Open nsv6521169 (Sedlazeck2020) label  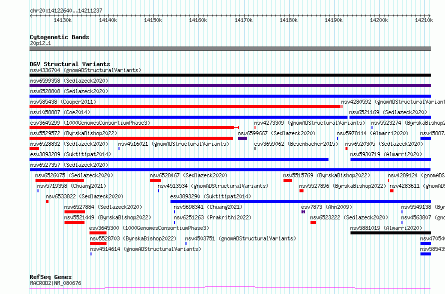coord(388,112)
